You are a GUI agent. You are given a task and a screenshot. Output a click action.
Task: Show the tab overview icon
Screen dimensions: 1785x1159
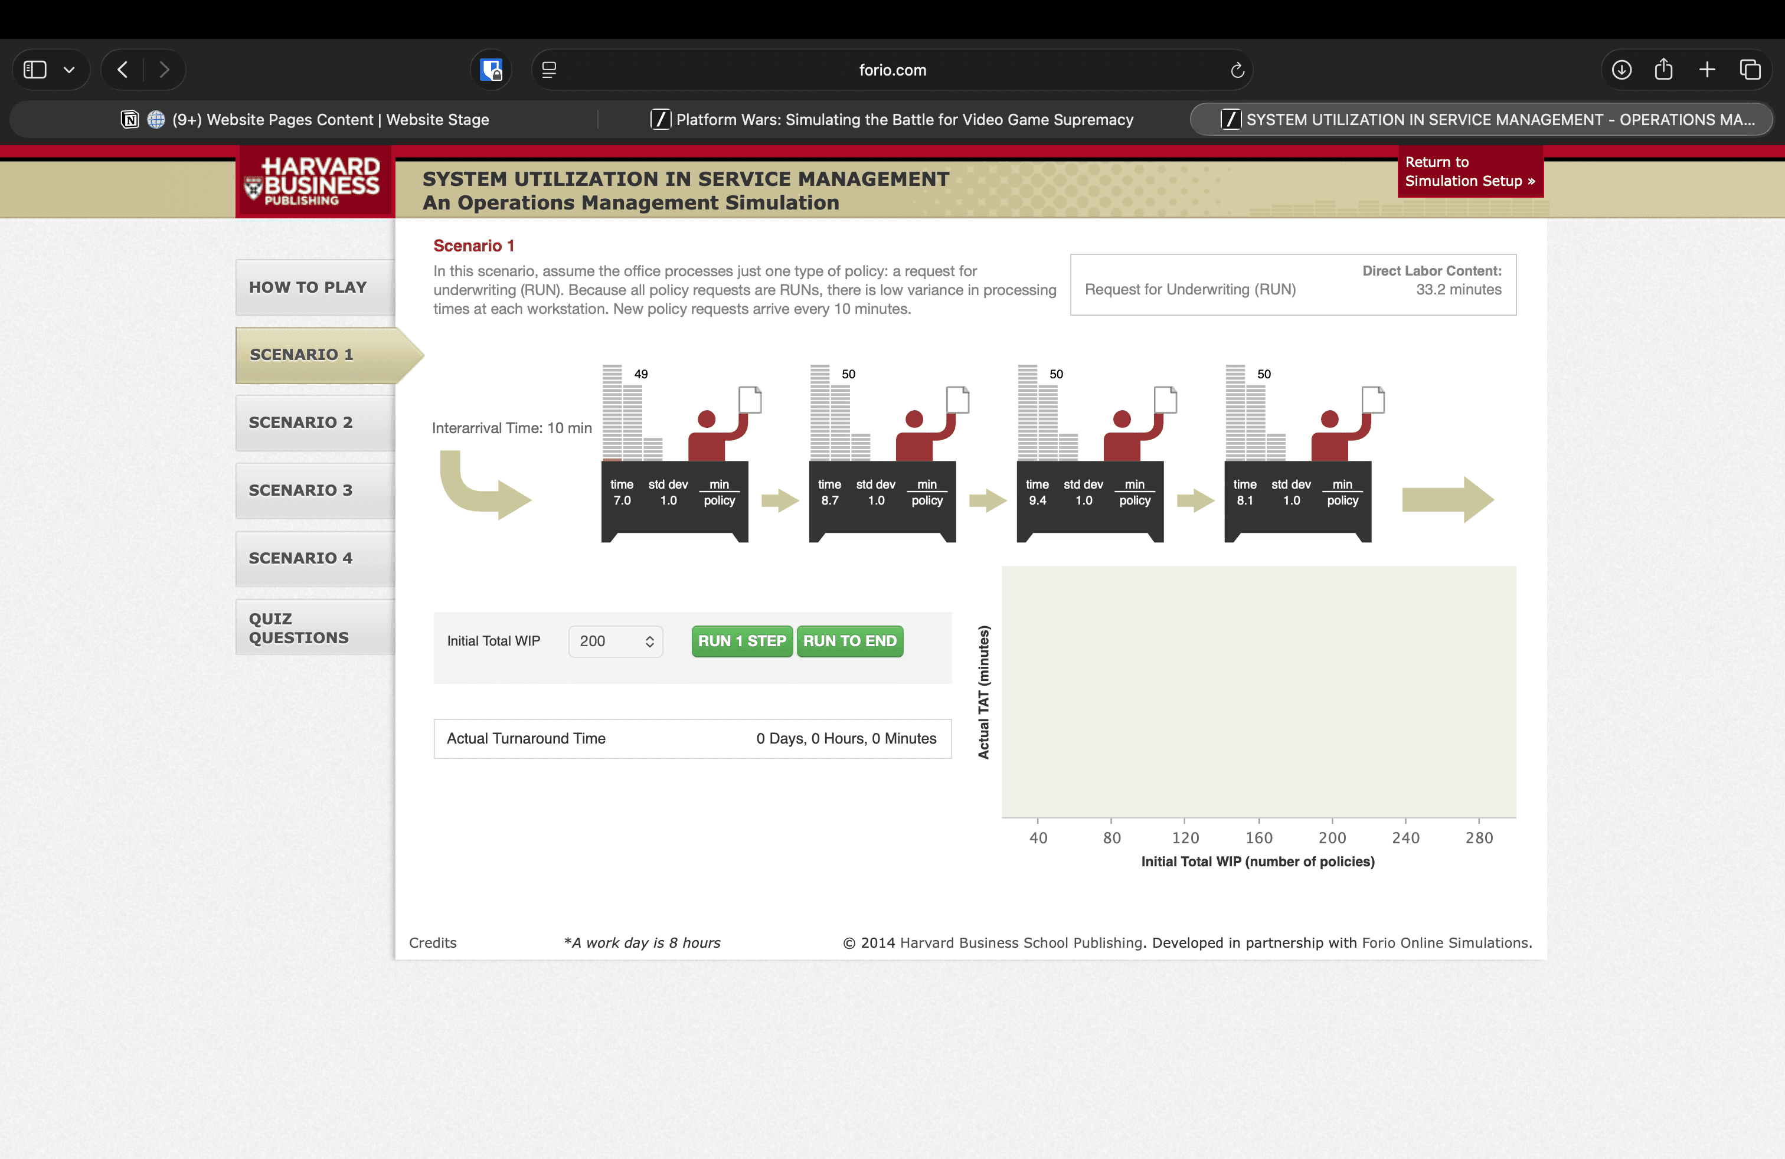click(1750, 70)
